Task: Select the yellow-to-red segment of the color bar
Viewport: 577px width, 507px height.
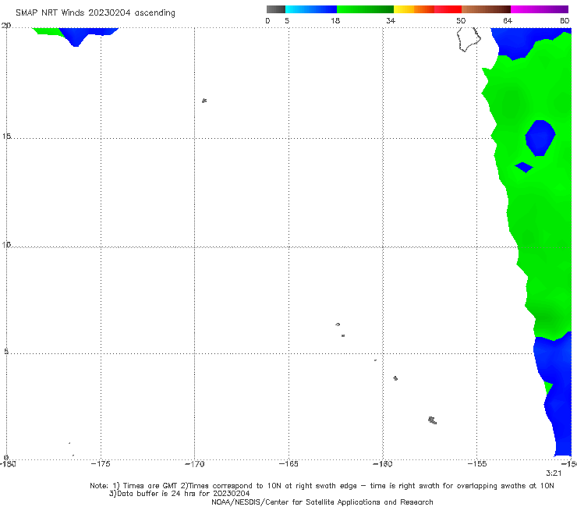Action: click(427, 9)
